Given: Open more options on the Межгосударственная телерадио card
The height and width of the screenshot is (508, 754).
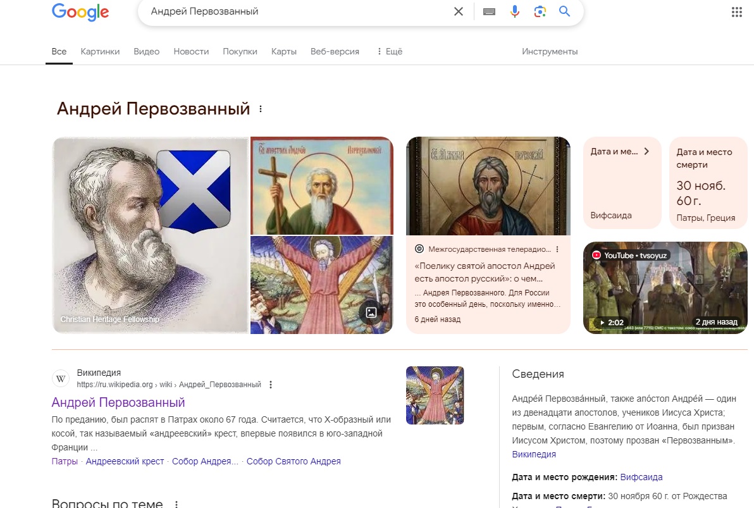Looking at the screenshot, I should tap(557, 249).
